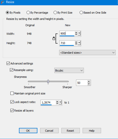Increase aspect ratio value with up arrow
118x139 pixels.
click(57, 101)
